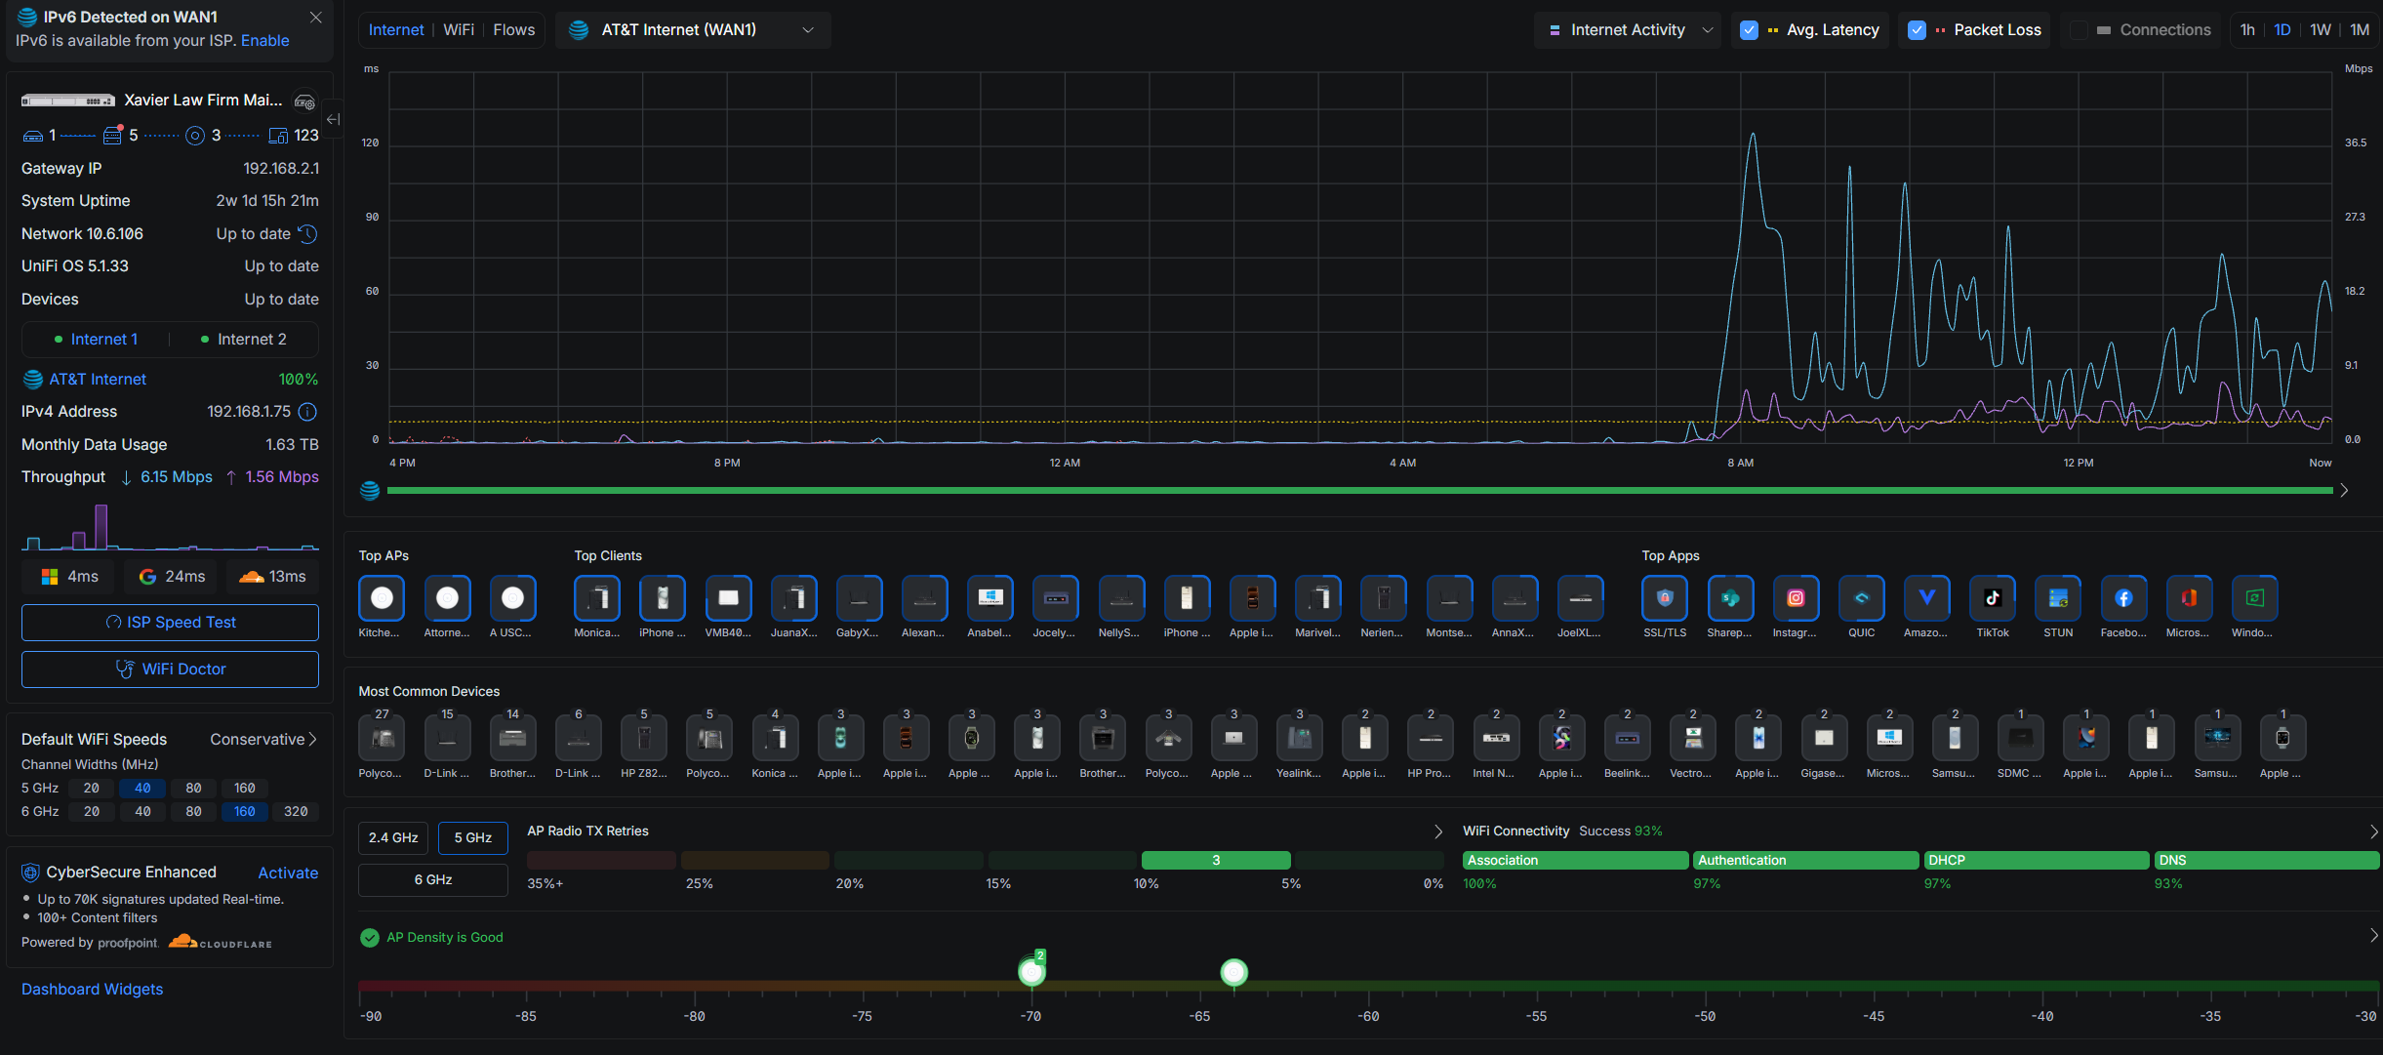Select 20 MHz width for 5 GHz

92,788
